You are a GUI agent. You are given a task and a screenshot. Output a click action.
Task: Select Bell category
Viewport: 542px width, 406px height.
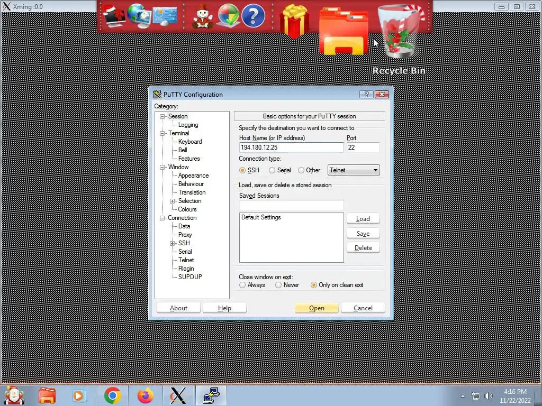[183, 150]
